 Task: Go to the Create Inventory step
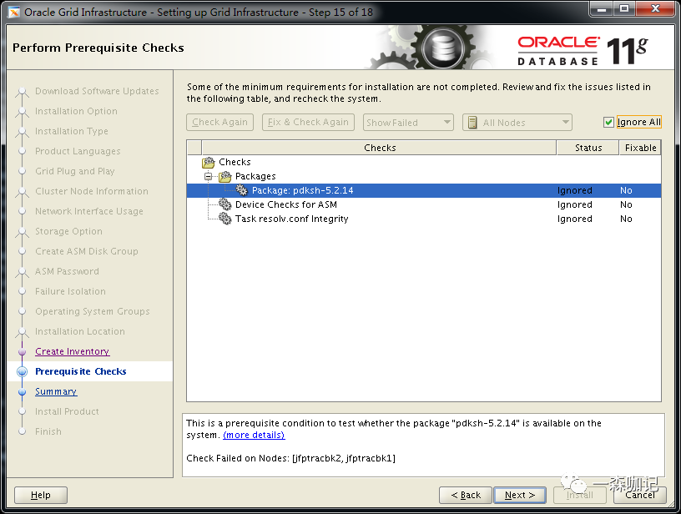72,351
